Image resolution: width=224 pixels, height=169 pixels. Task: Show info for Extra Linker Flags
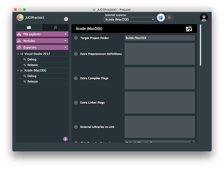tap(76, 103)
